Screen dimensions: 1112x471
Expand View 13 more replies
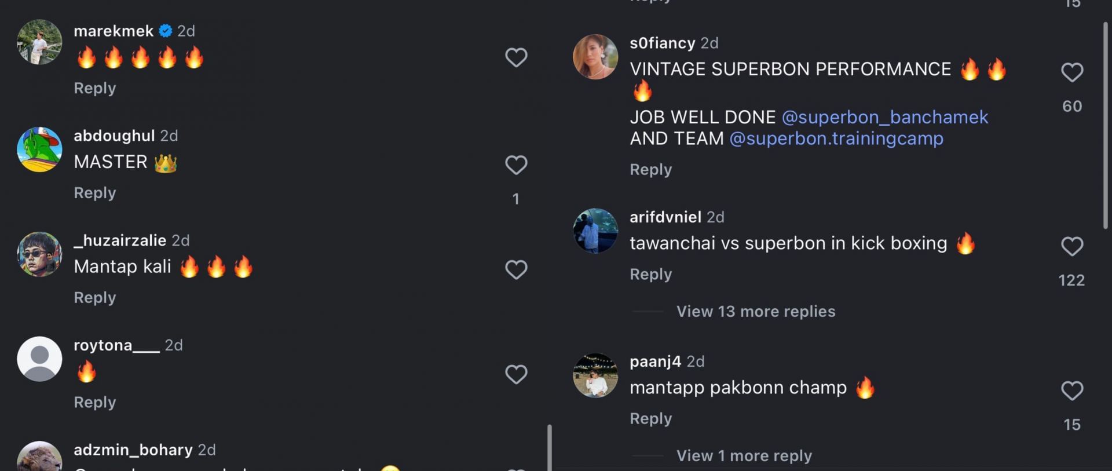(756, 312)
